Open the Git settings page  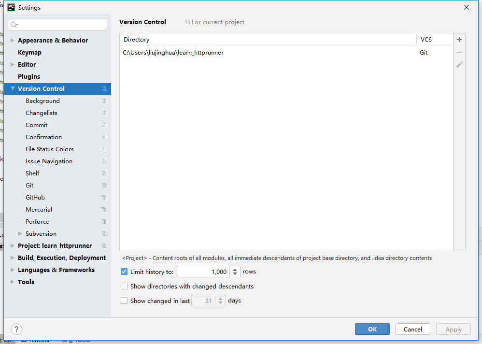coord(29,185)
